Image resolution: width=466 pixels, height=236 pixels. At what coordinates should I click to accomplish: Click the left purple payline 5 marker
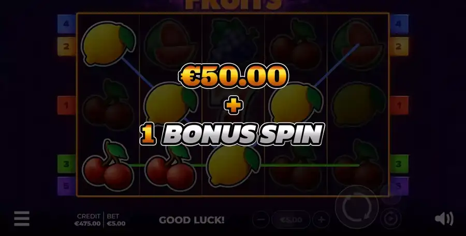click(66, 186)
